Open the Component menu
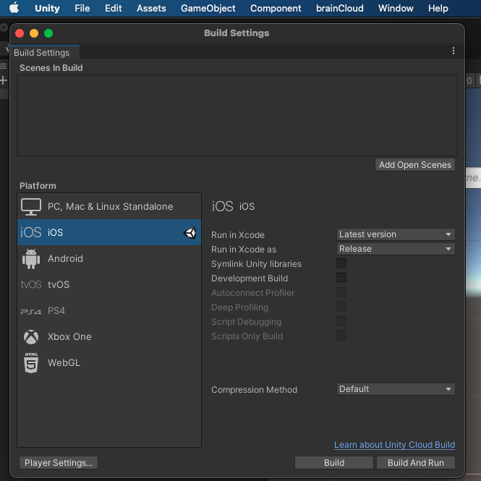This screenshot has width=481, height=481. point(276,8)
